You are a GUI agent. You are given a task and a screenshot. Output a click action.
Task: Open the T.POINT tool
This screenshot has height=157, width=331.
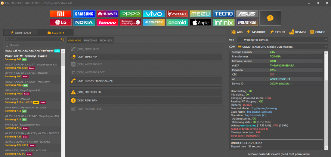point(277,32)
